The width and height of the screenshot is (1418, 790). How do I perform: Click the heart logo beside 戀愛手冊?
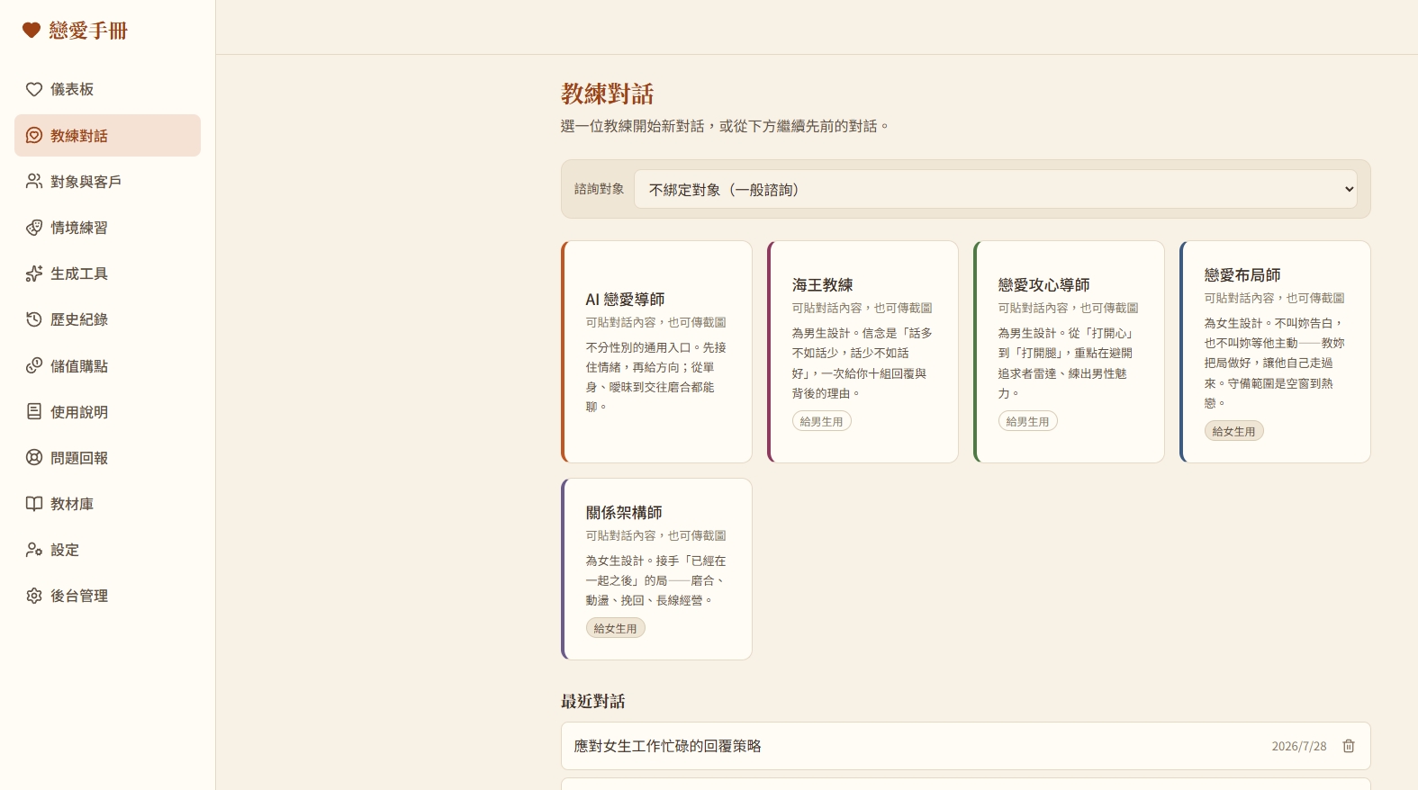(x=32, y=31)
